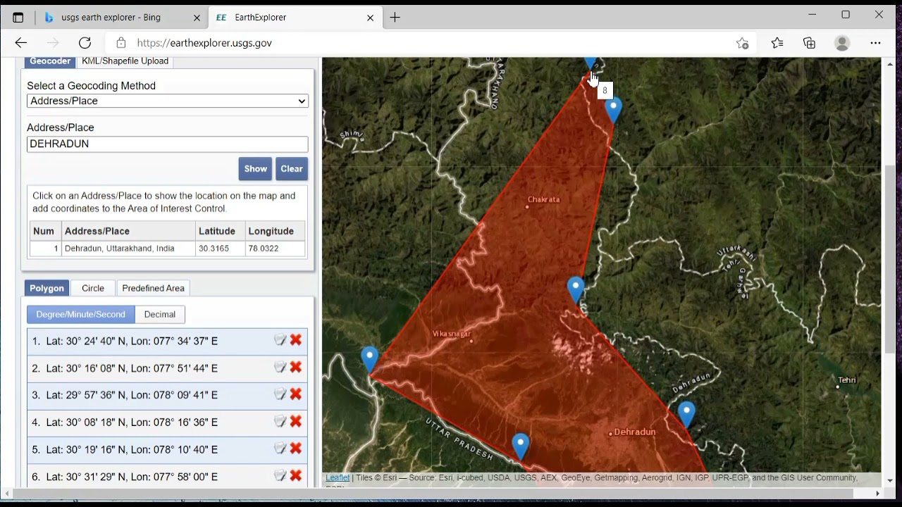
Task: Click the longitude value 78.0322
Action: pyautogui.click(x=264, y=249)
